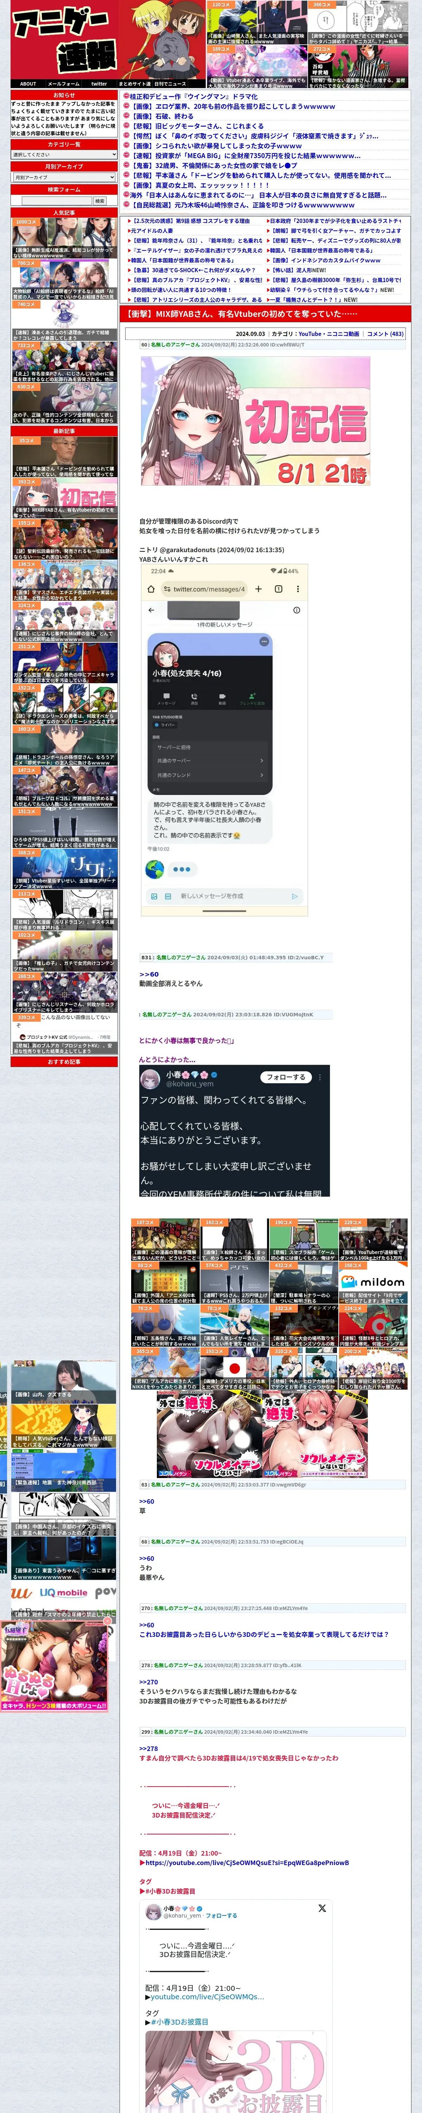Click フォローする in embedded tweet

(221, 1915)
